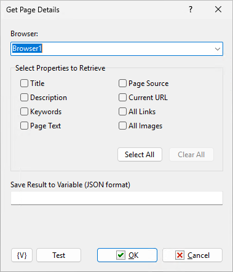Focus the Save Result to Variable field

[117, 198]
